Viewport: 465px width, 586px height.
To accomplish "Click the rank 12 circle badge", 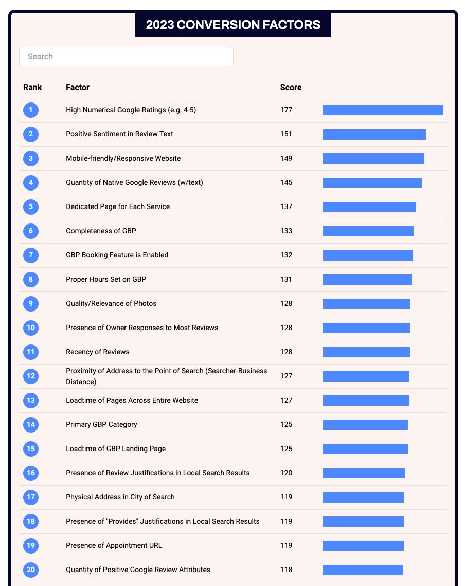I will [31, 376].
